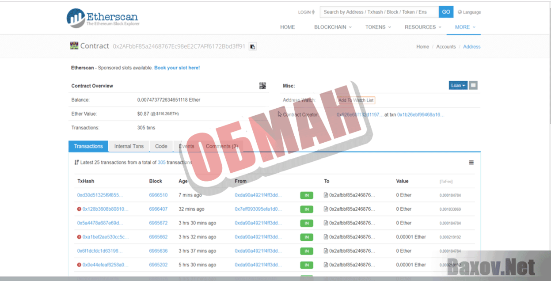Open transaction 0x0e44efeaf6258a0
This screenshot has height=281, width=551.
[106, 265]
